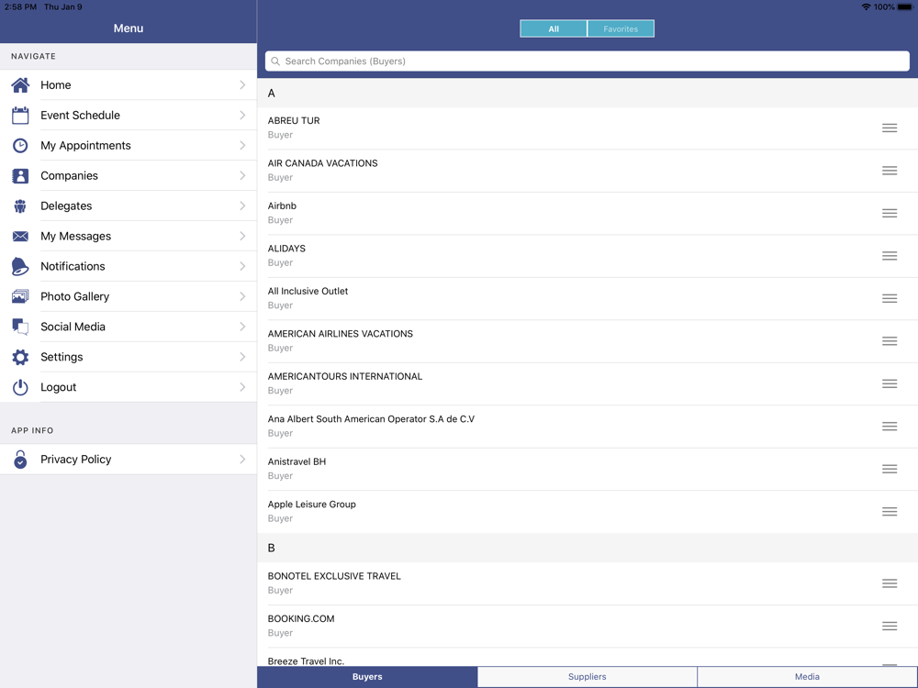Click the Logout power icon
This screenshot has height=688, width=918.
coord(20,387)
